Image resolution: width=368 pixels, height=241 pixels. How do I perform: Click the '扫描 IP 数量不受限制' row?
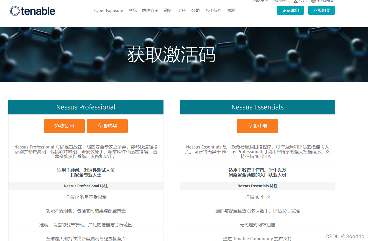[86, 197]
